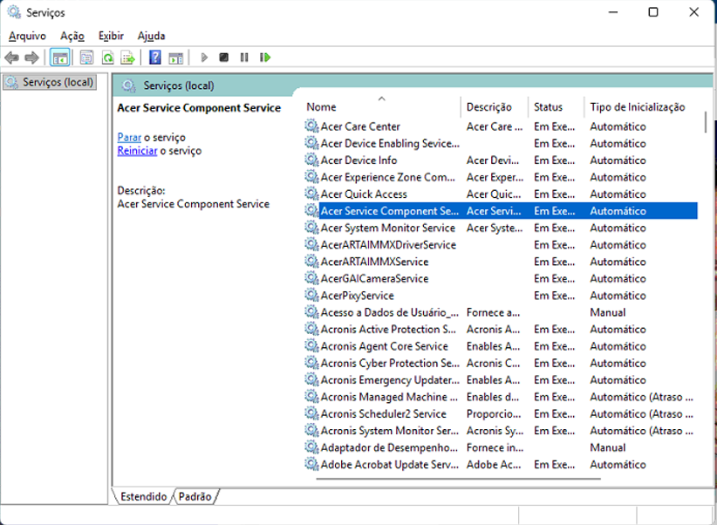Select Acronis Cyber Protection Se... service
Screen dimensions: 717x525
point(502,363)
